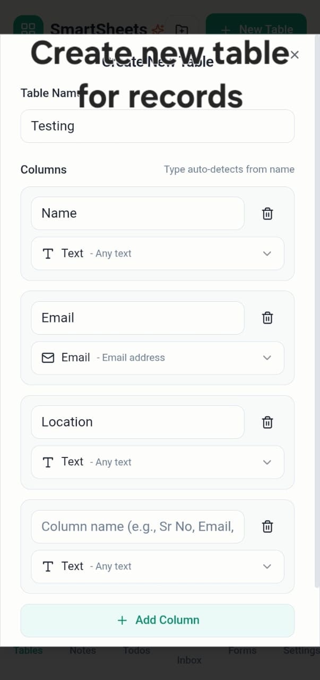Click the T text-type icon for Name column
The width and height of the screenshot is (320, 680).
coord(48,253)
